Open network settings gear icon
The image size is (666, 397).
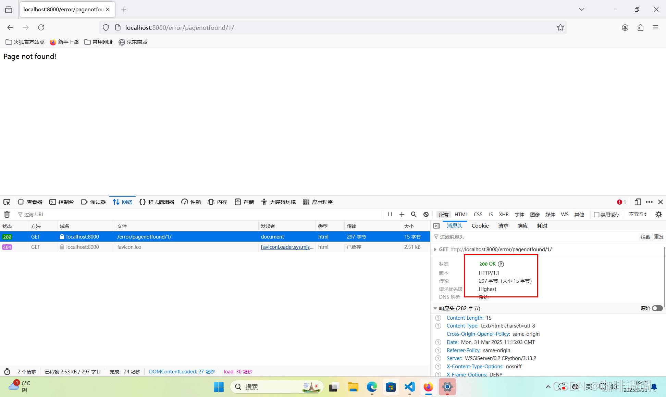tap(658, 214)
